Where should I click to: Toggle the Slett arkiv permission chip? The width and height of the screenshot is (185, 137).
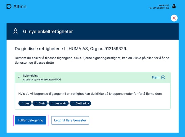[x=80, y=103]
